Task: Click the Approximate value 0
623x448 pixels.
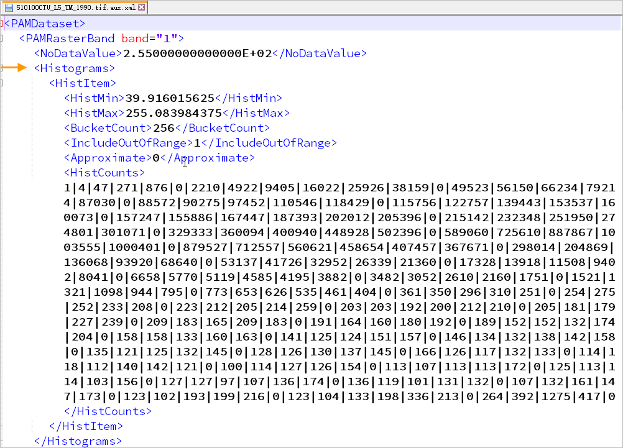Action: [x=156, y=158]
